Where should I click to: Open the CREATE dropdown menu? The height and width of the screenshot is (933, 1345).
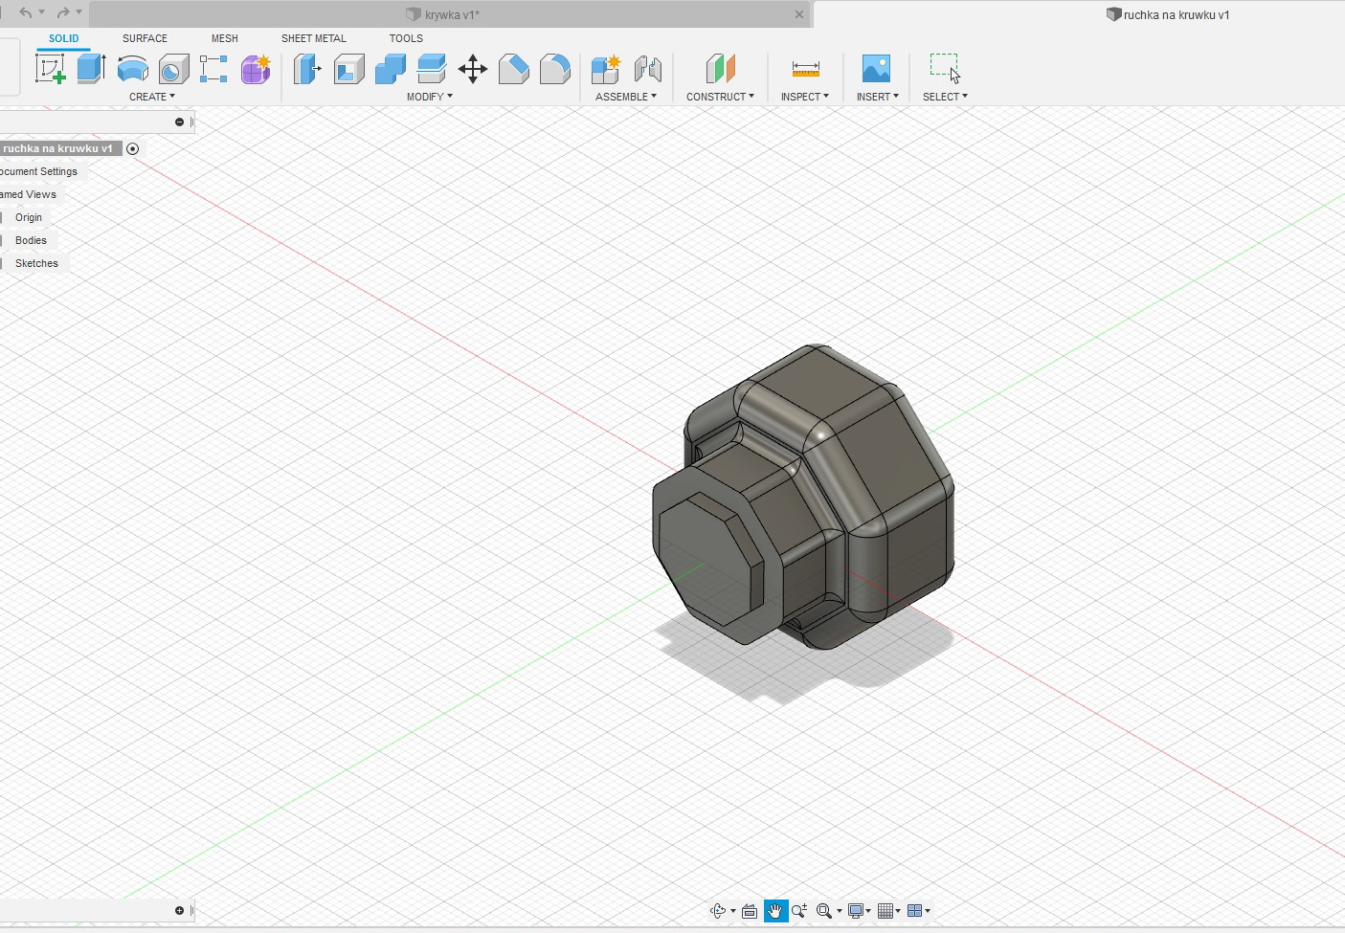pyautogui.click(x=151, y=97)
